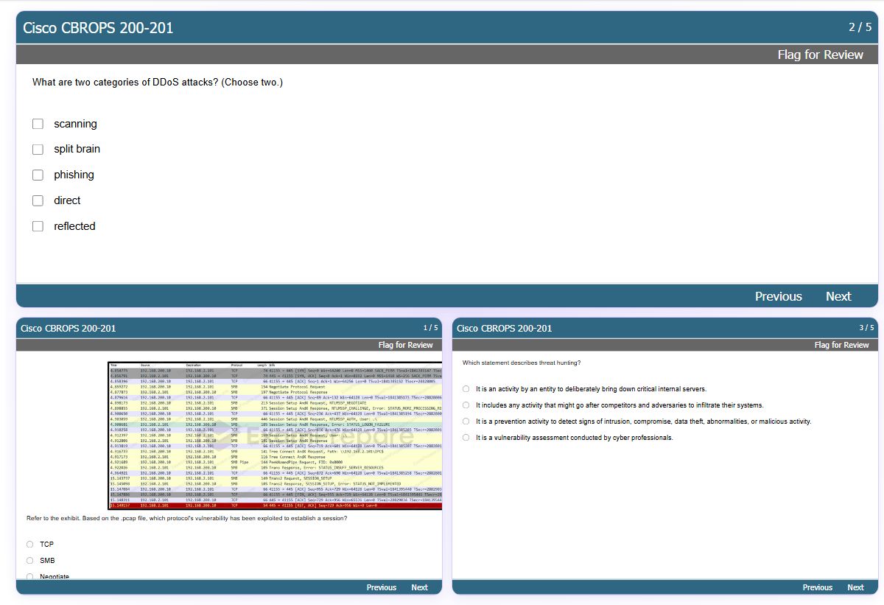Click the question 'What are two categories of DDoS attacks?'
Viewport: 884px width, 605px height.
point(158,83)
